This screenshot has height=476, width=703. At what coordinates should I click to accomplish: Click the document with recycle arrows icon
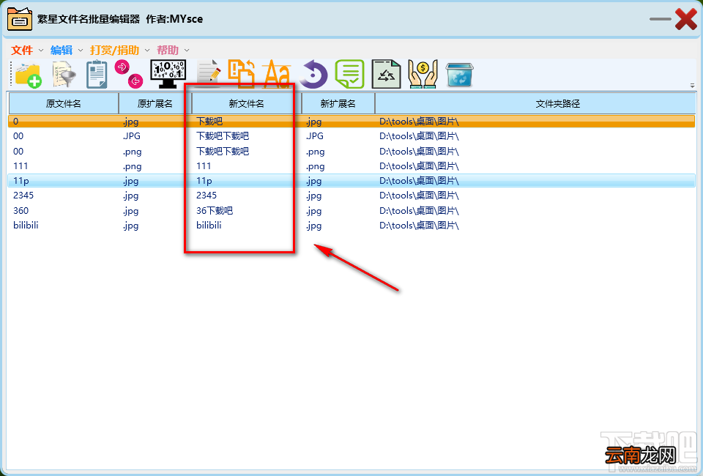tap(386, 74)
